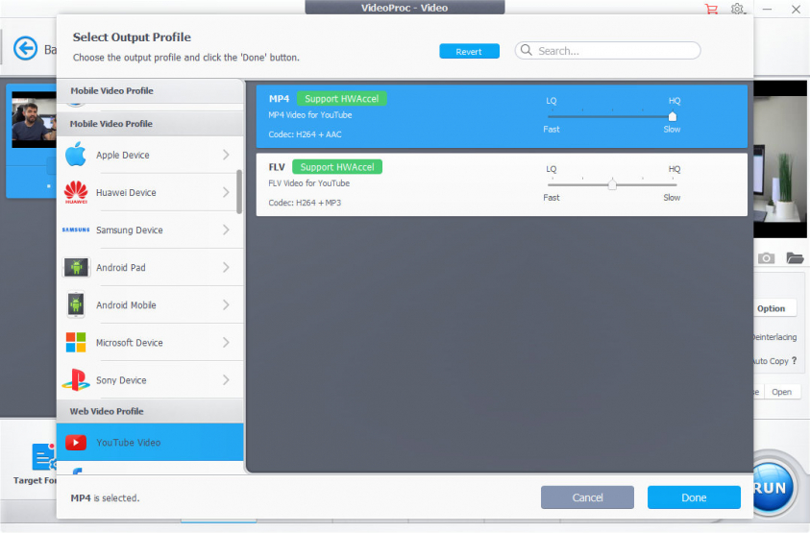810x533 pixels.
Task: Click the FLV quality slider handle
Action: (612, 184)
